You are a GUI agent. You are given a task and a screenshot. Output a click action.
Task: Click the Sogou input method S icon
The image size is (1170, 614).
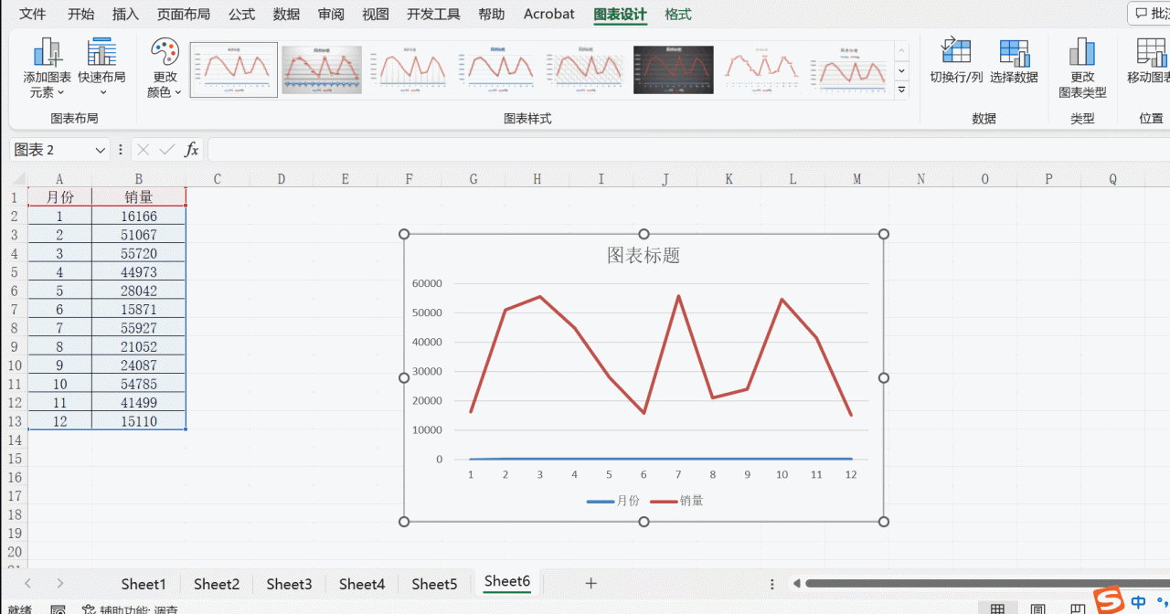tap(1110, 600)
